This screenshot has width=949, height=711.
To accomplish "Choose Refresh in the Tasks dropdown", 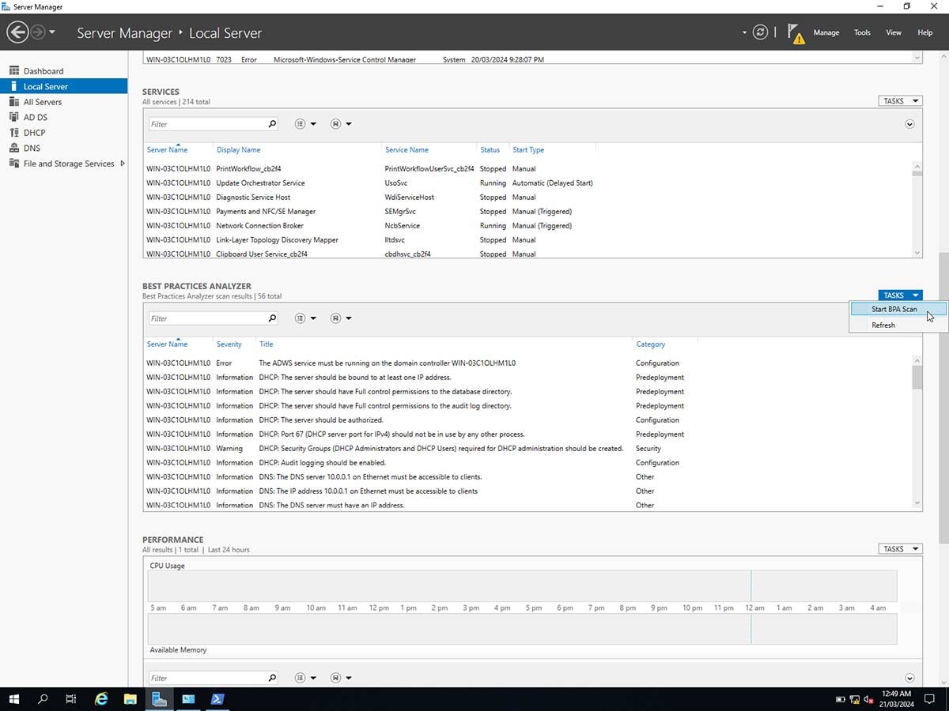I will point(883,325).
